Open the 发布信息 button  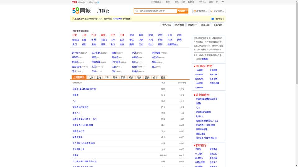pos(200,11)
